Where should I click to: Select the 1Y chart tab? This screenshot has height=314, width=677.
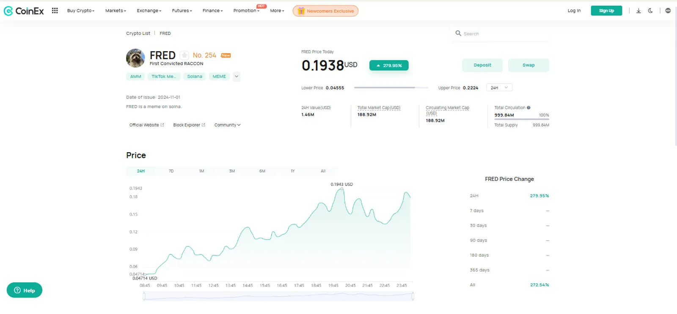293,171
